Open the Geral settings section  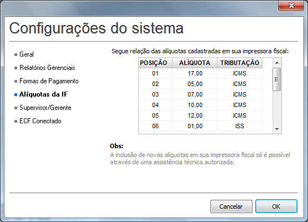click(x=27, y=54)
